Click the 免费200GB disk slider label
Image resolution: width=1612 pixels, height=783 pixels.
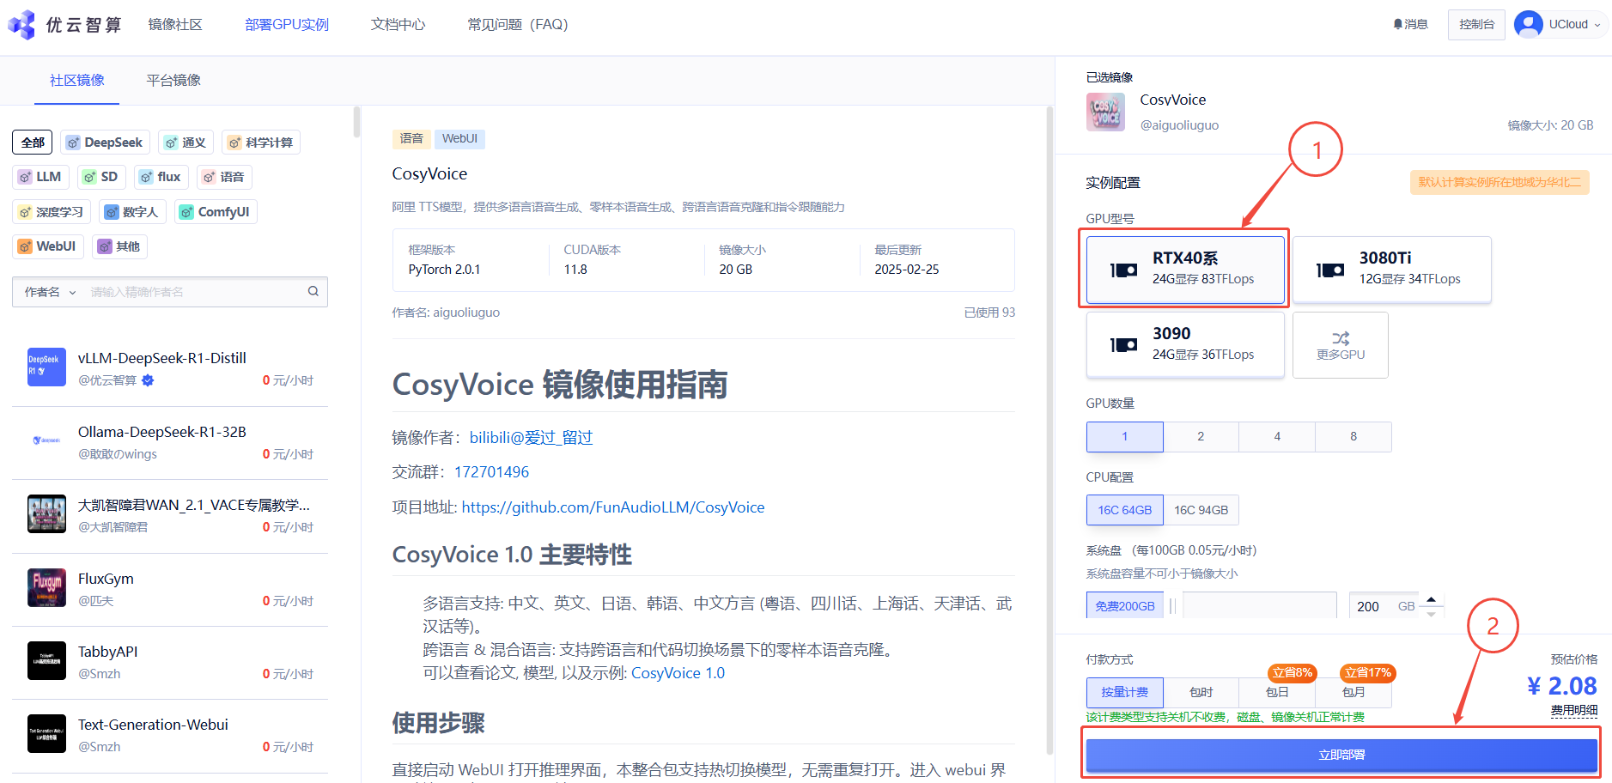click(x=1125, y=606)
